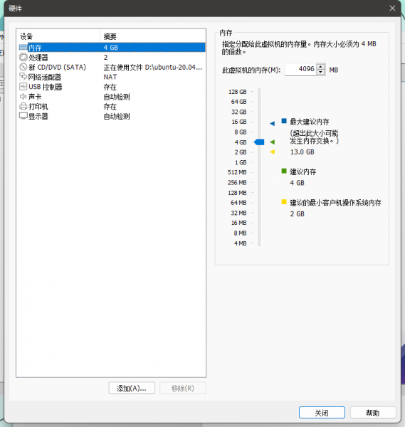The image size is (405, 427).
Task: Click the Close (关闭) button
Action: point(322,413)
